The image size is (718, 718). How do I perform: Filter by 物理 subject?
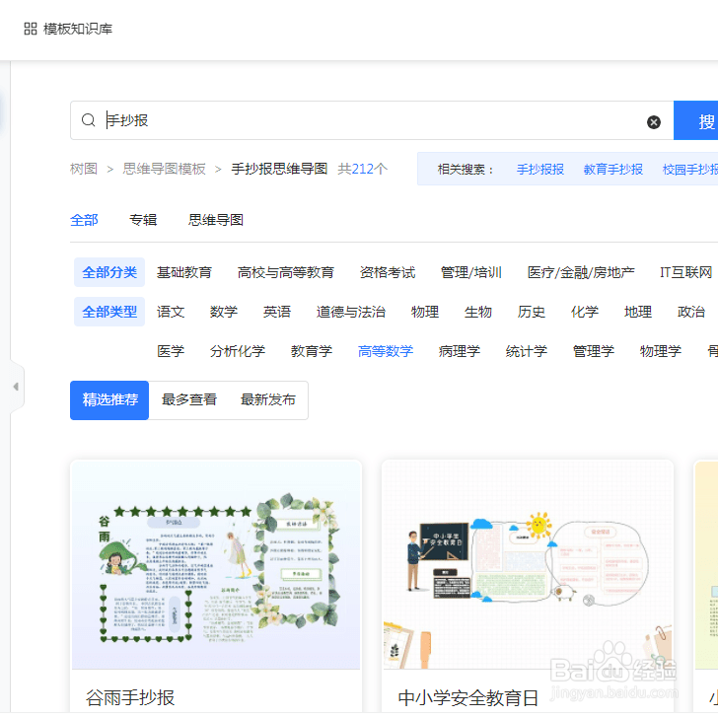425,312
